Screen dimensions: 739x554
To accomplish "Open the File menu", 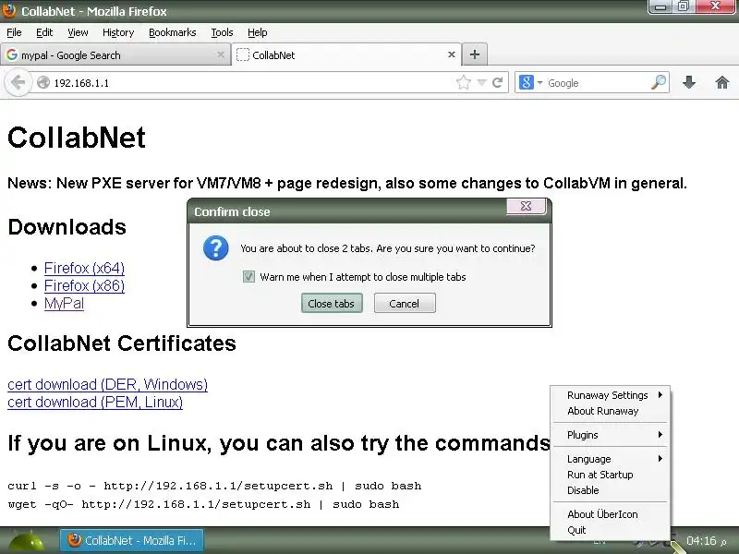I will (x=14, y=32).
